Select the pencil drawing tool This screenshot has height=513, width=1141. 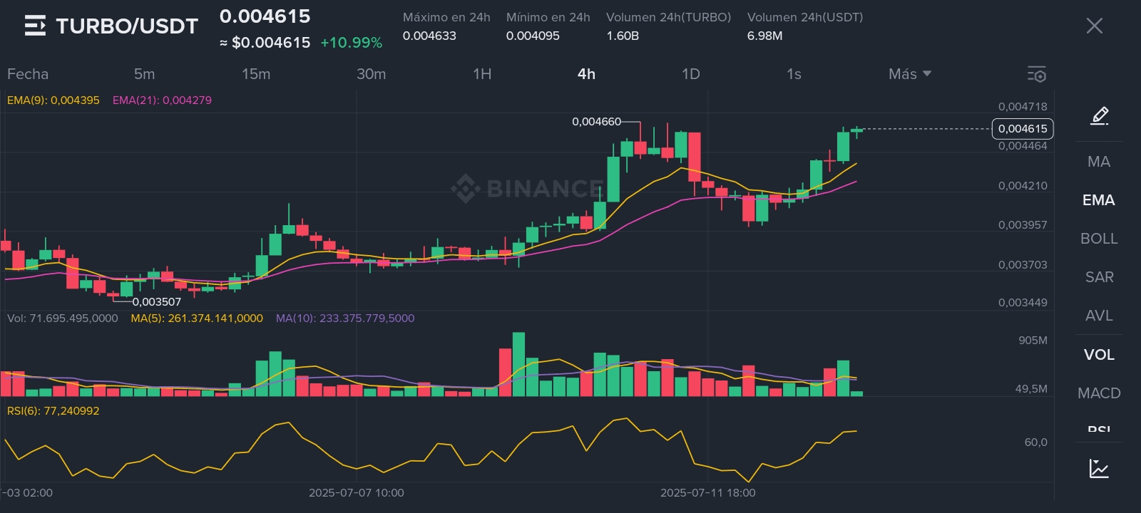pyautogui.click(x=1099, y=115)
